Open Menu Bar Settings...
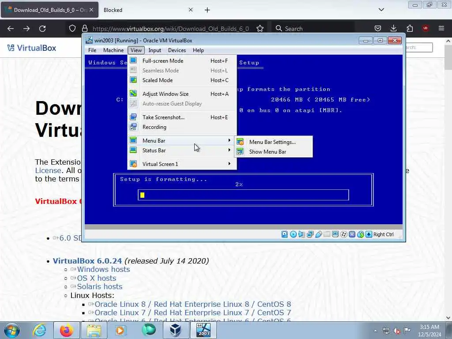This screenshot has width=452, height=339. coord(273,142)
